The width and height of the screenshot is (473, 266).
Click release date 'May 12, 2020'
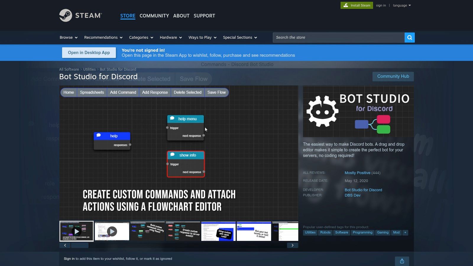coord(356,181)
